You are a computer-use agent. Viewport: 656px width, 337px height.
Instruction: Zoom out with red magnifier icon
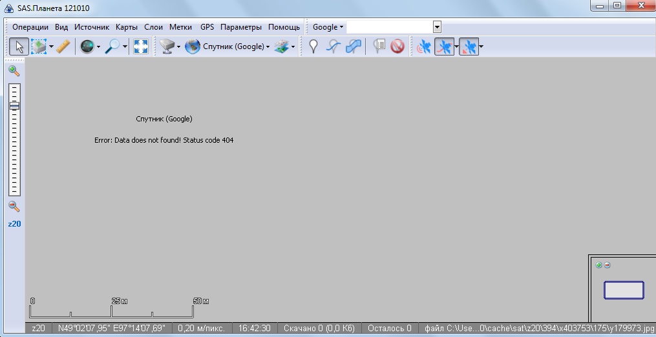tap(14, 206)
